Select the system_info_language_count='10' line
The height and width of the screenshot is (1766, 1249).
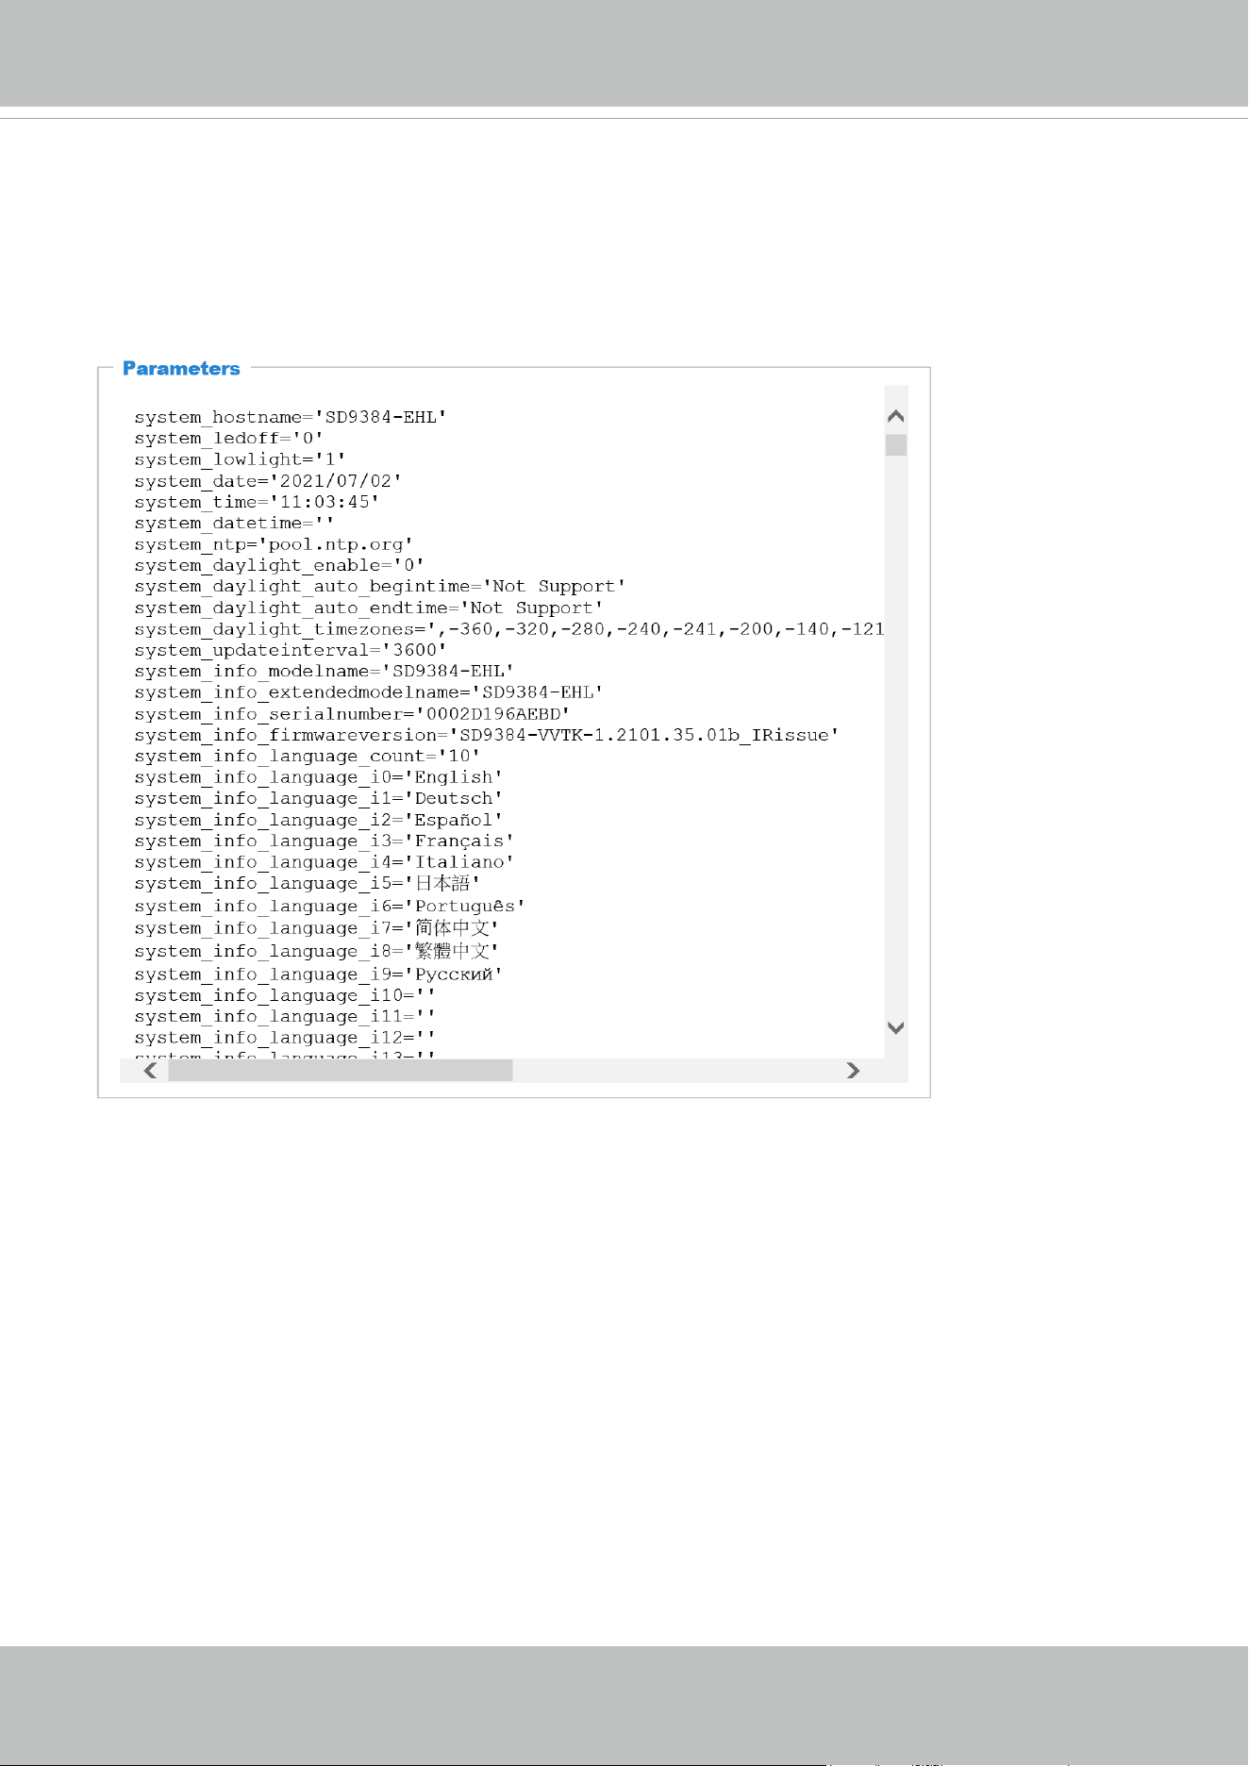[x=308, y=756]
